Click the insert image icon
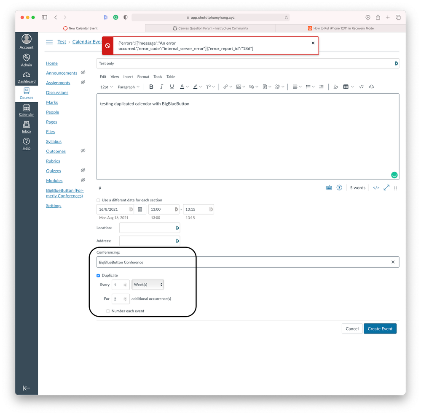Image resolution: width=421 pixels, height=415 pixels. click(239, 87)
